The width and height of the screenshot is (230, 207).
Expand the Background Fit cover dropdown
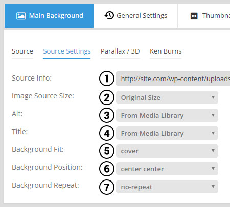point(167,151)
